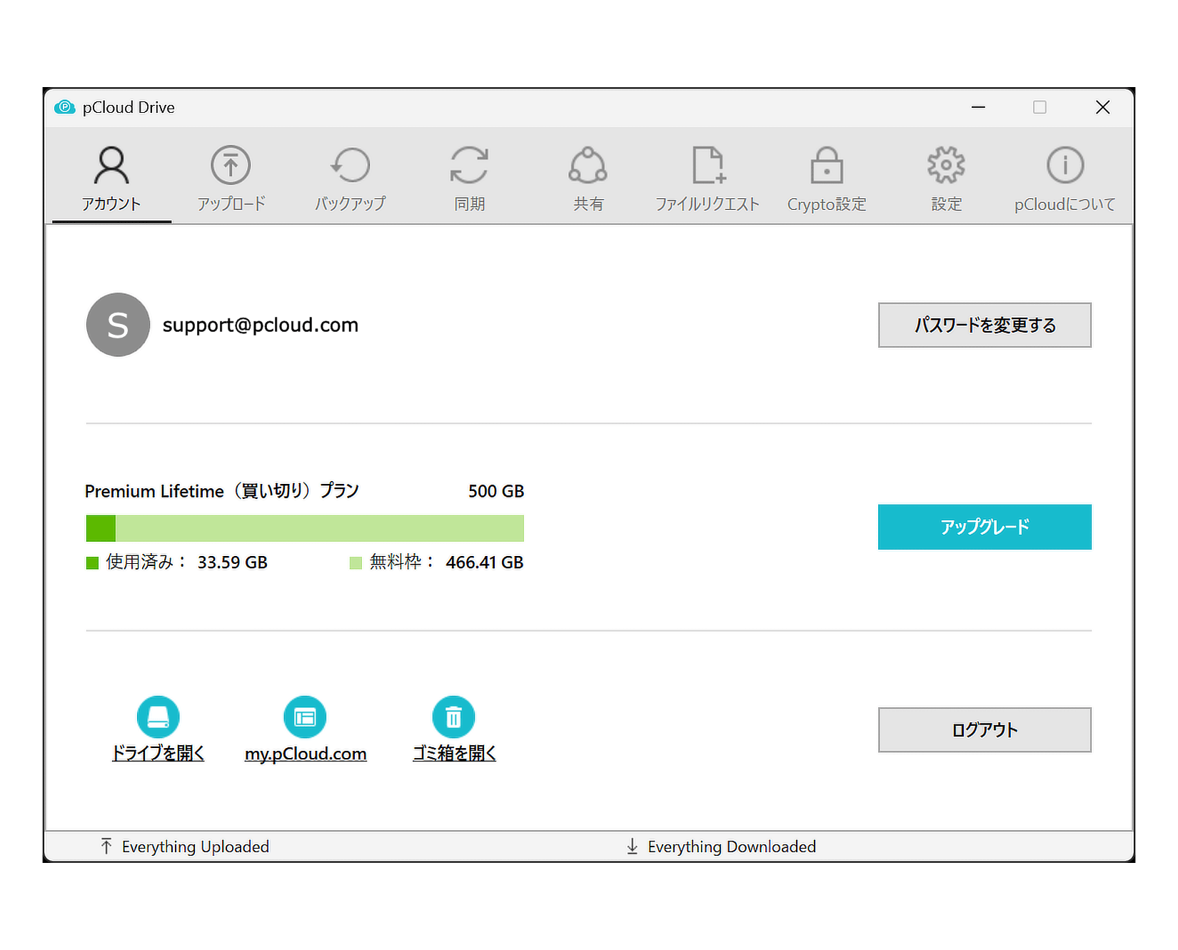Click the ログアウト logout button
Screen dimensions: 1178x950
pos(985,729)
